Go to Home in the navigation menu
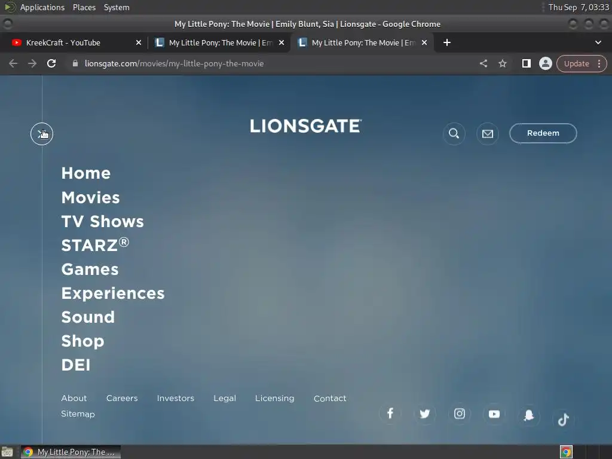 pyautogui.click(x=86, y=173)
